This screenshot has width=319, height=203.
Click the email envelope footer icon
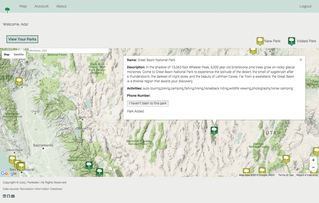pyautogui.click(x=13, y=196)
